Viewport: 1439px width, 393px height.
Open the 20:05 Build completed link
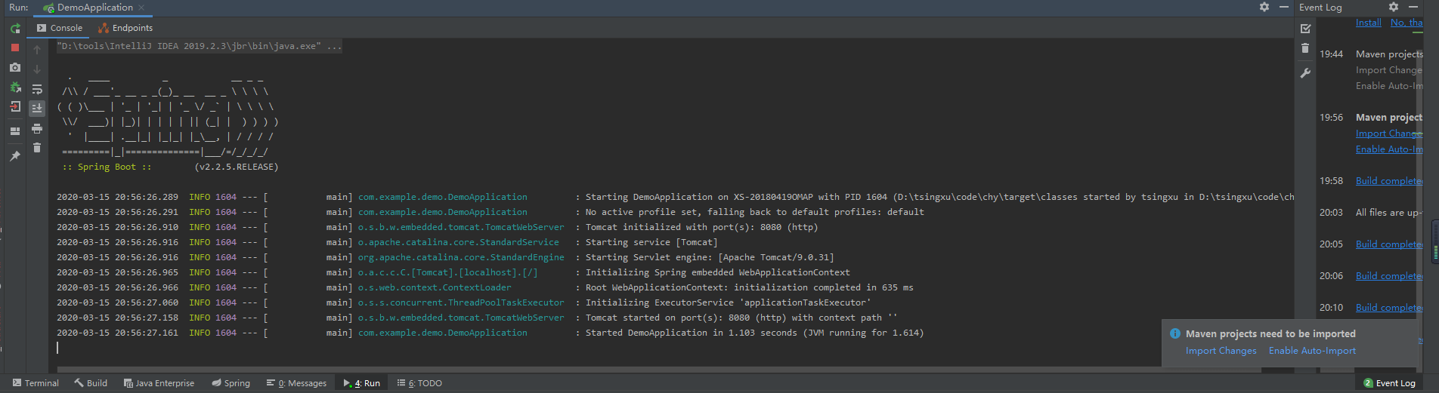[x=1389, y=244]
